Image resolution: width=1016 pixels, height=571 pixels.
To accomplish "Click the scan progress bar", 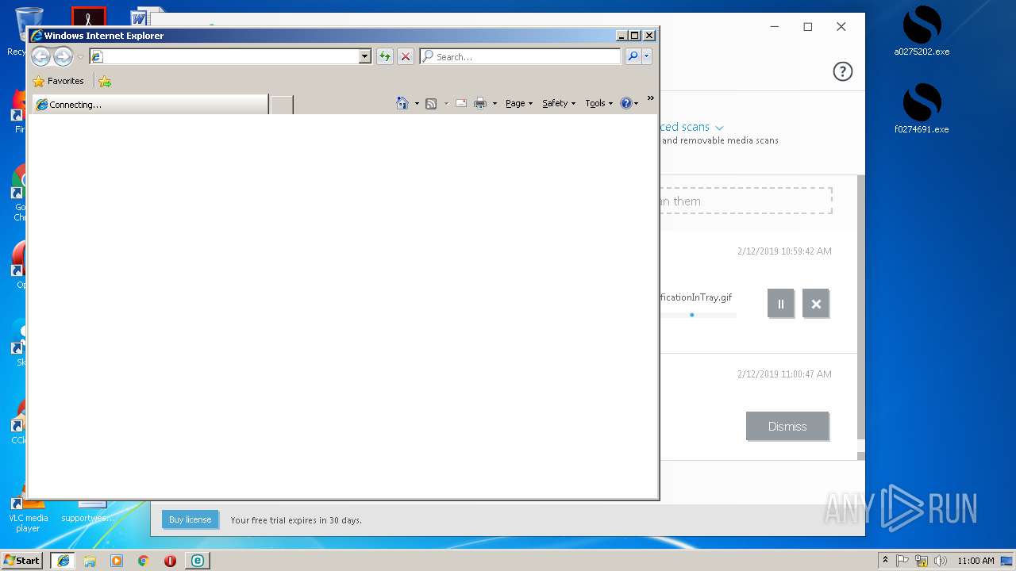I will [698, 315].
